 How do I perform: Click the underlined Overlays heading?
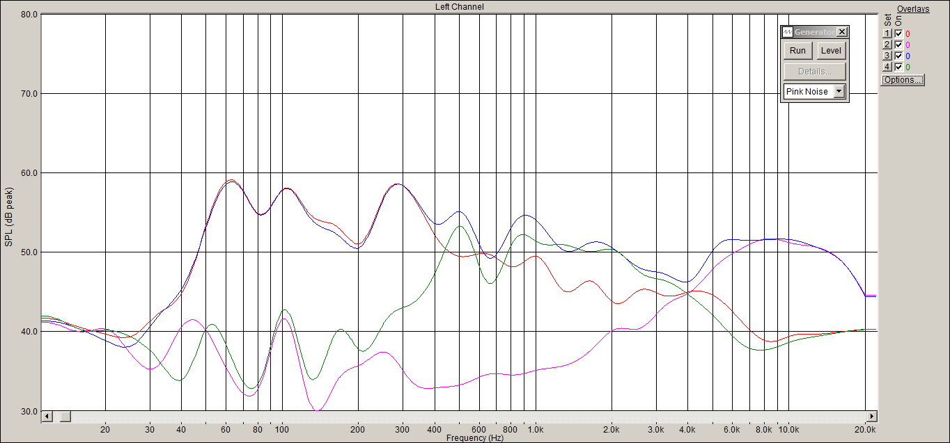click(x=913, y=9)
